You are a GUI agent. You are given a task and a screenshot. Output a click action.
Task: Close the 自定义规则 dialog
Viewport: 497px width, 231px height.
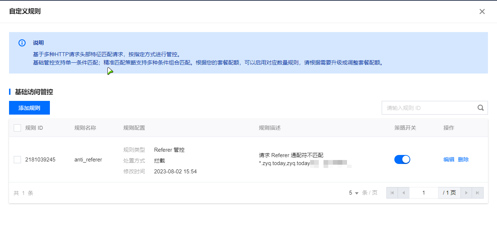tap(482, 11)
